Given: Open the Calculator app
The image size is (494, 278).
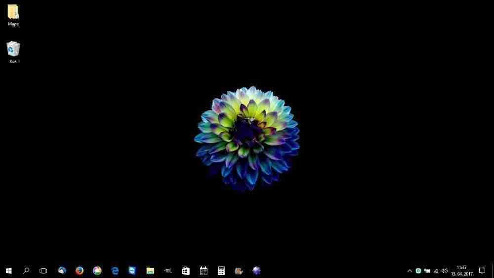Looking at the screenshot, I should click(221, 271).
